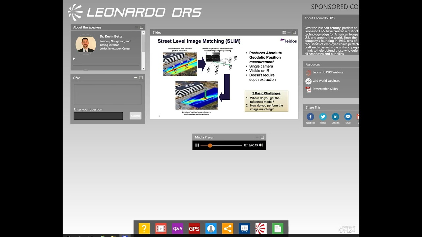This screenshot has width=422, height=237.
Task: Click the Media Player progress slider handle
Action: click(210, 145)
